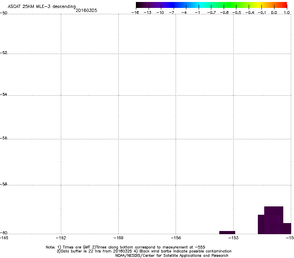The width and height of the screenshot is (294, 258).
Task: Click the -156 longitude axis label
Action: (x=176, y=238)
